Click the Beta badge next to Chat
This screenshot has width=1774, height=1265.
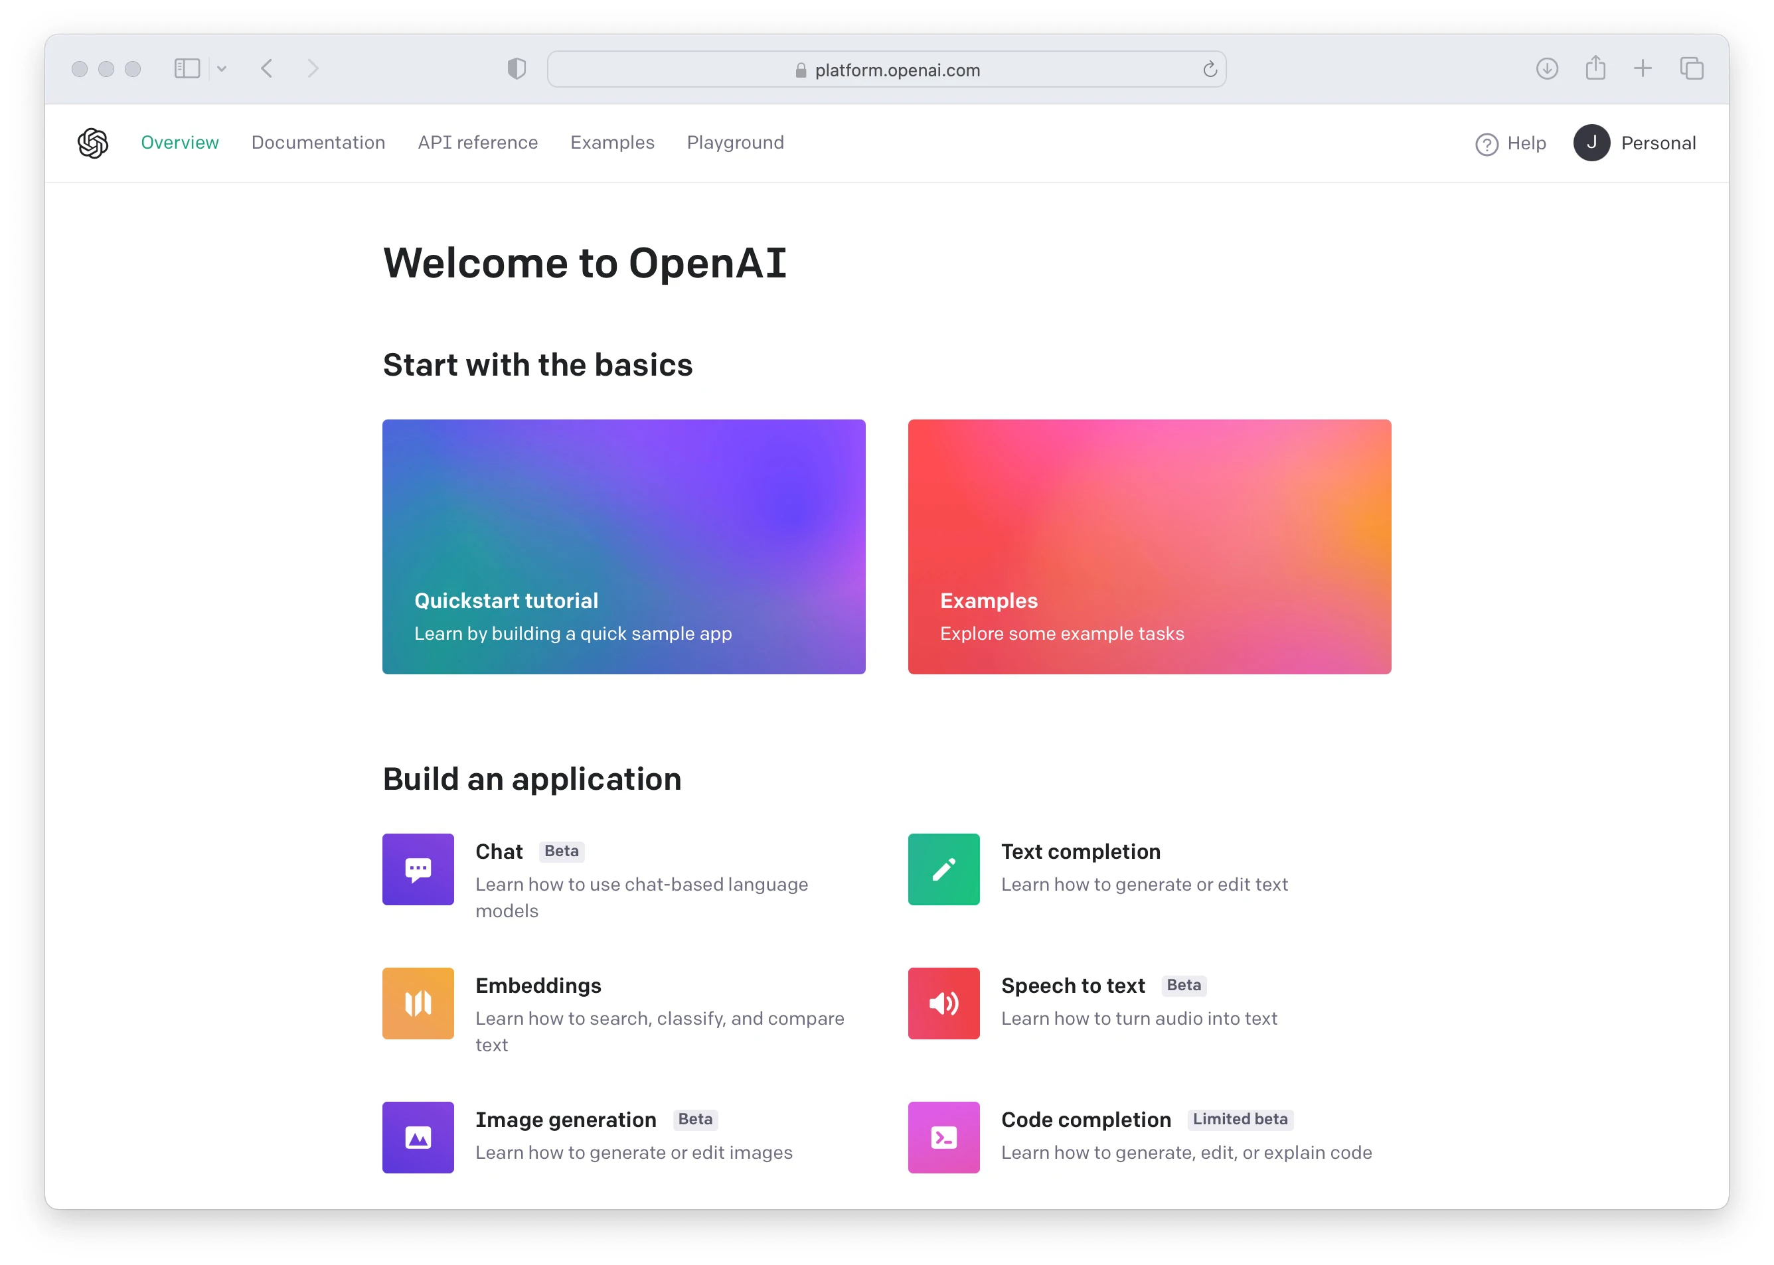[x=561, y=851]
